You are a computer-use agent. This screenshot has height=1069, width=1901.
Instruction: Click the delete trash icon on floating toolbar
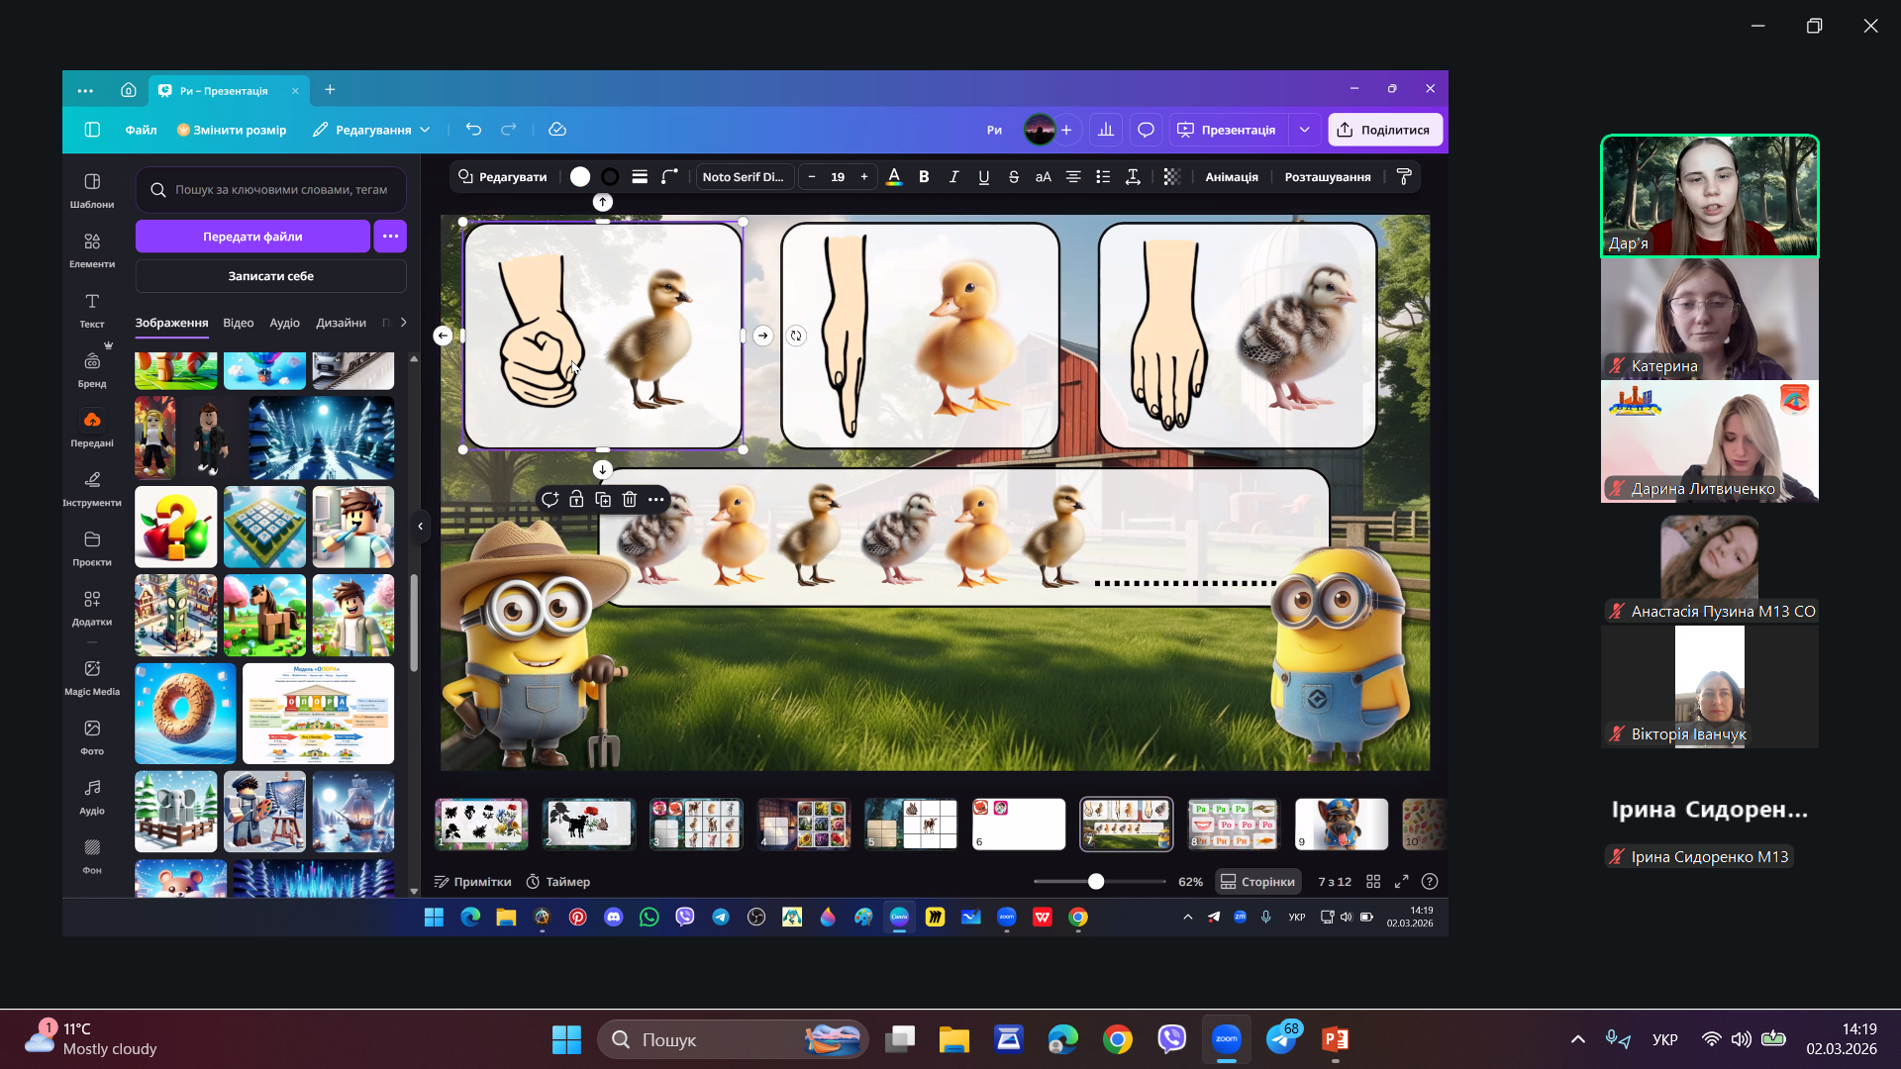click(630, 500)
